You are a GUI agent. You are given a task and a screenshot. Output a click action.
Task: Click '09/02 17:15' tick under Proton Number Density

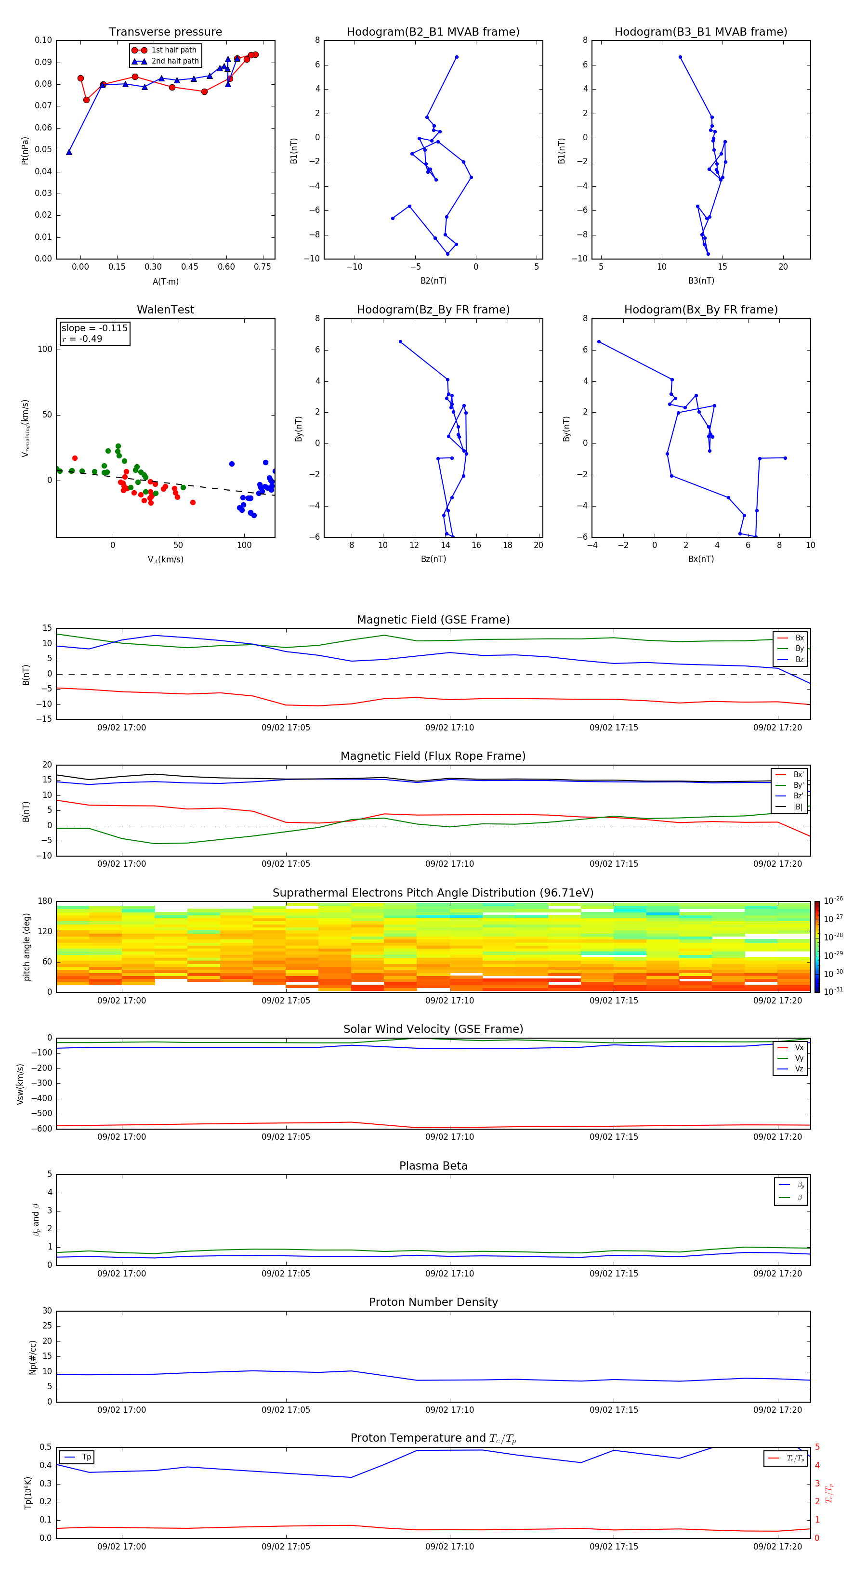[x=614, y=1410]
